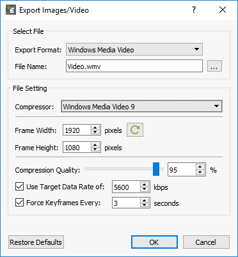This screenshot has height=257, width=238.
Task: Click the Frame Width value field
Action: coord(77,130)
